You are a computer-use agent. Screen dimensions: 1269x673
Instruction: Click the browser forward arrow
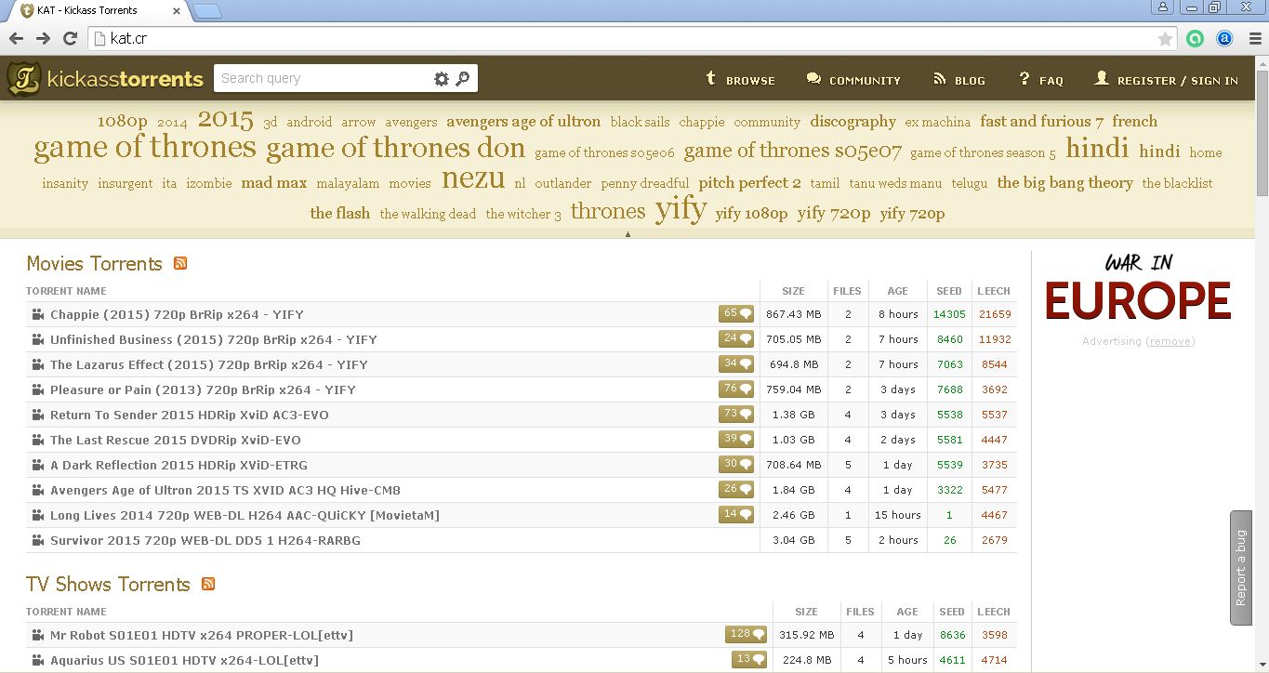tap(43, 38)
